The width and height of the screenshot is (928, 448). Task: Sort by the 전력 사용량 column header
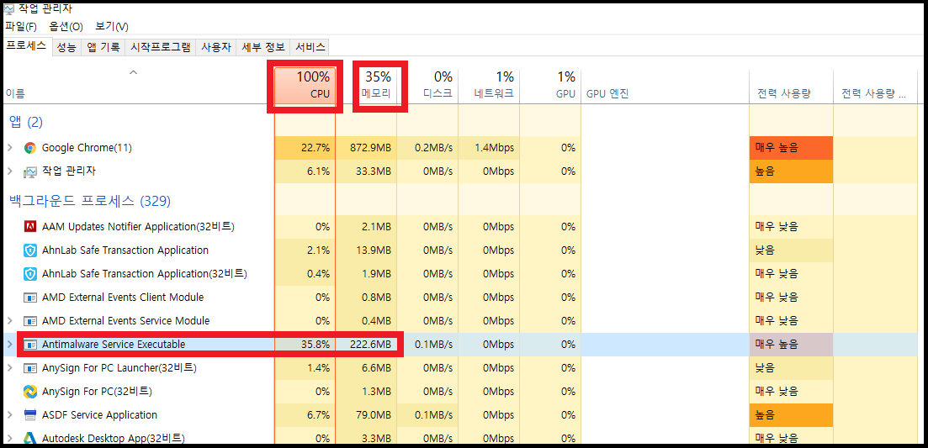point(792,85)
